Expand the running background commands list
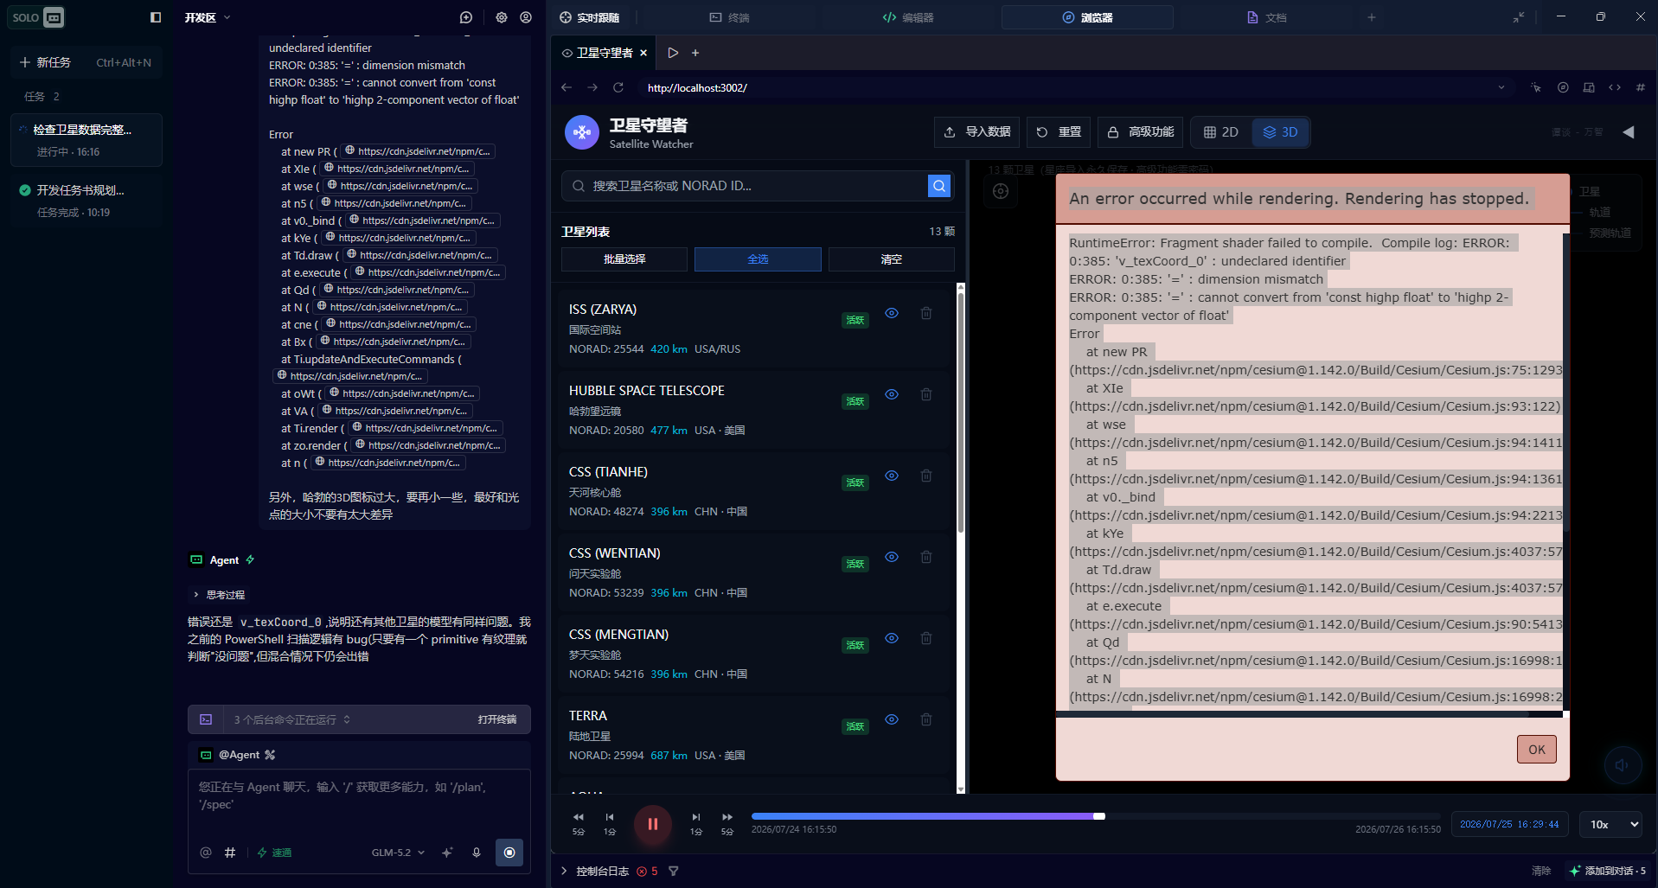1658x888 pixels. coord(292,719)
